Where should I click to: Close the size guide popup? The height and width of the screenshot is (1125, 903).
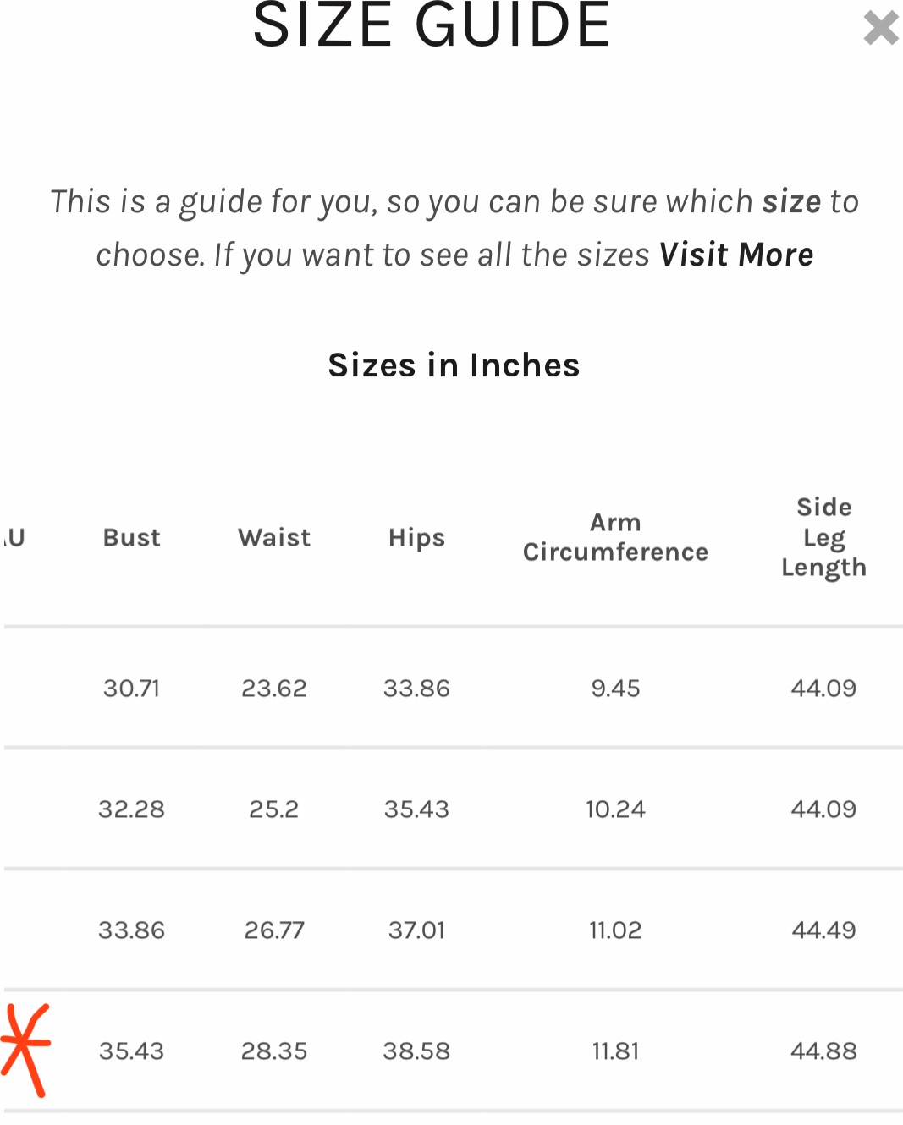[881, 28]
